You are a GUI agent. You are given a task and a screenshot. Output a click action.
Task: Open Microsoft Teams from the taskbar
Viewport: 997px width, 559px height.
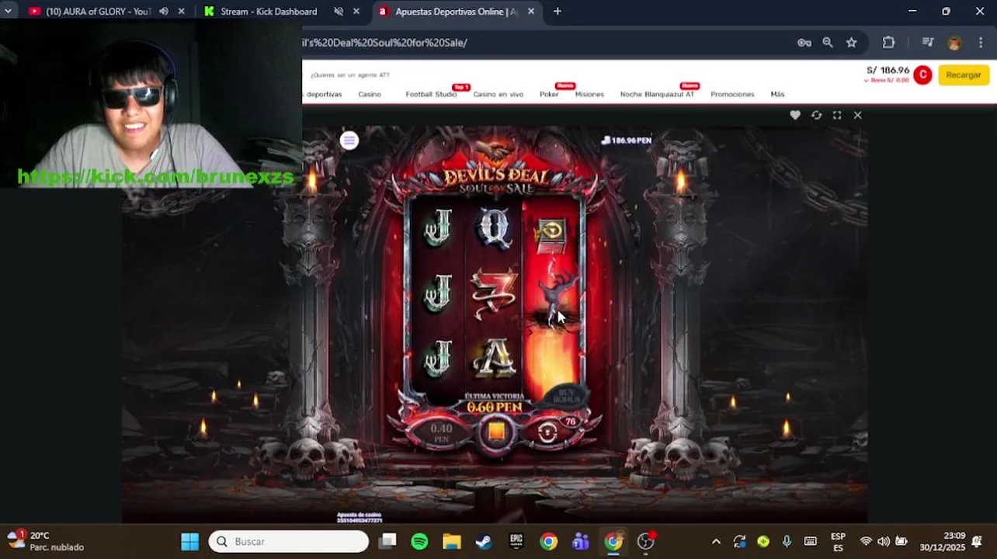pyautogui.click(x=581, y=541)
